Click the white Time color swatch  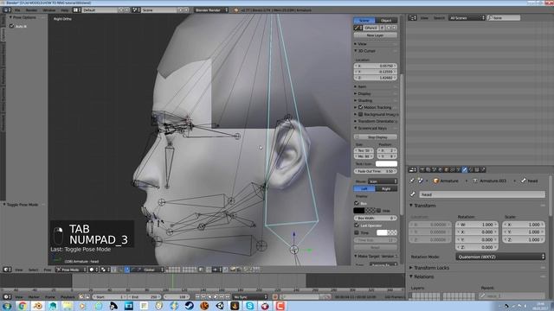(382, 232)
